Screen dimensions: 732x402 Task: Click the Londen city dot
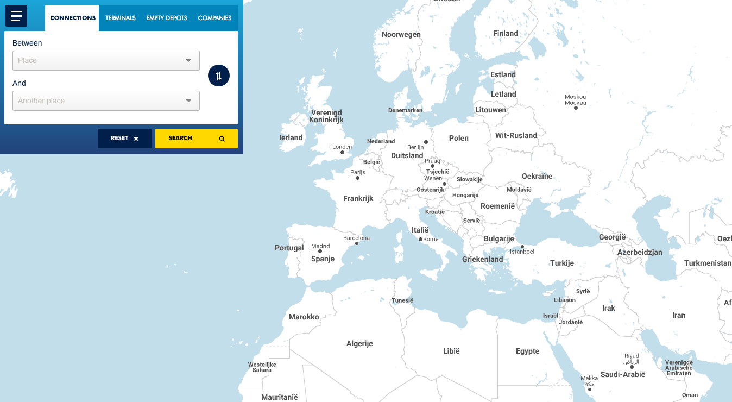(x=342, y=152)
